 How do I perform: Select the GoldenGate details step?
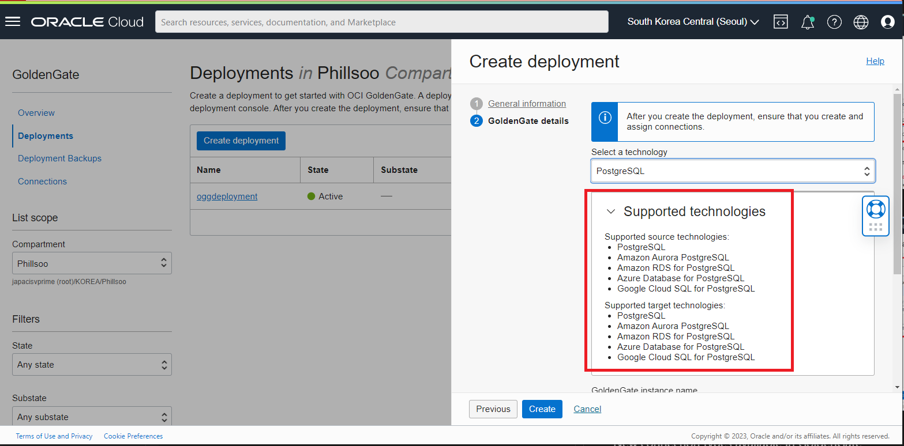click(528, 121)
